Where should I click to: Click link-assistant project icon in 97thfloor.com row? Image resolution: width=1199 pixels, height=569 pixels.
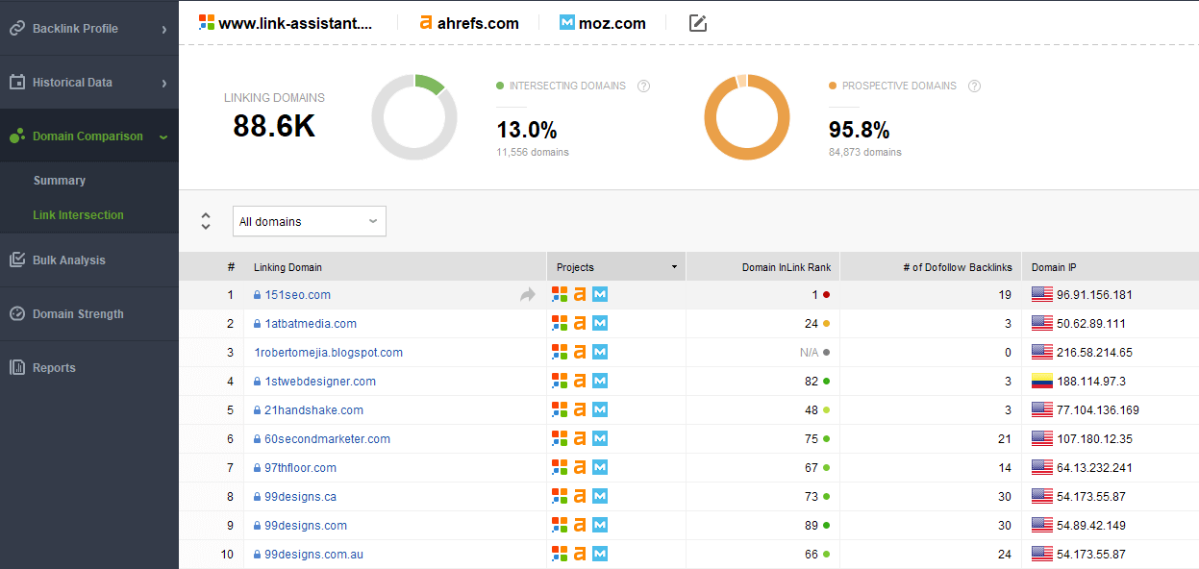[x=559, y=468]
